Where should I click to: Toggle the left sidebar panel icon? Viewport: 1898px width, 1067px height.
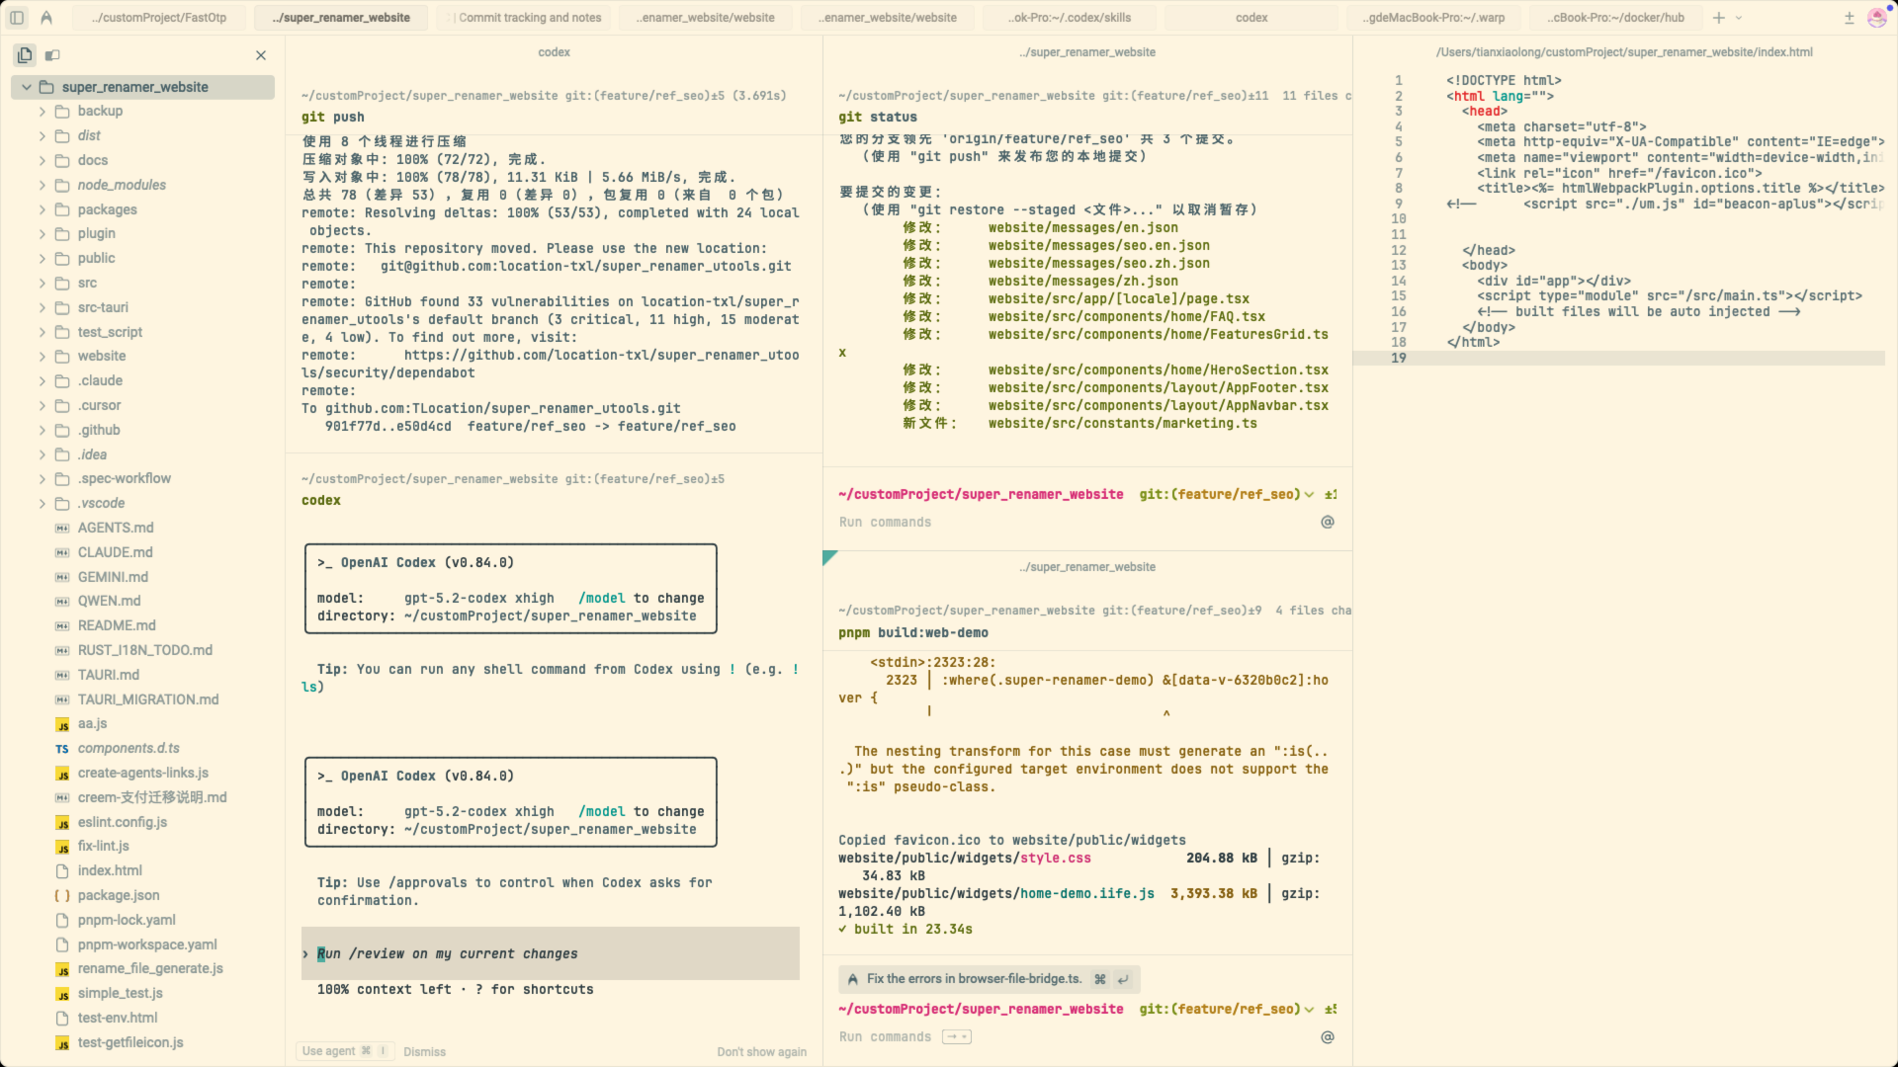pos(17,18)
